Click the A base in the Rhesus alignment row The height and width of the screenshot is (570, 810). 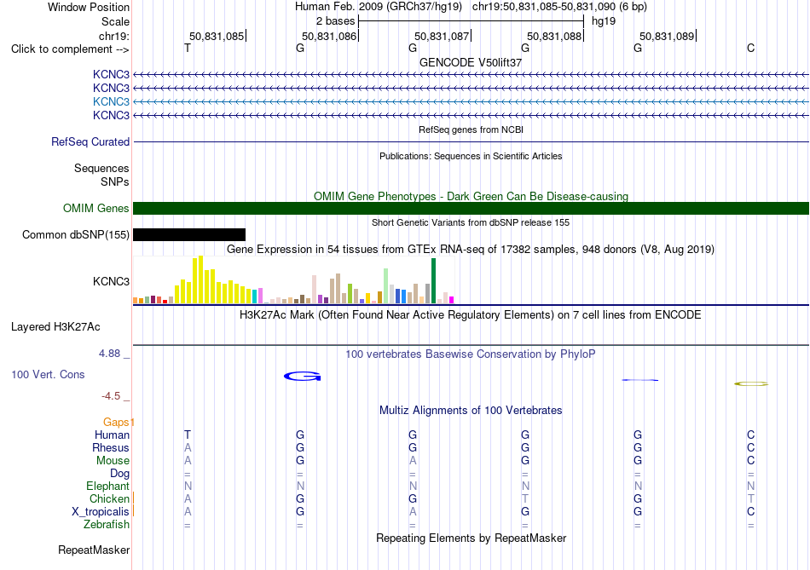(x=188, y=447)
